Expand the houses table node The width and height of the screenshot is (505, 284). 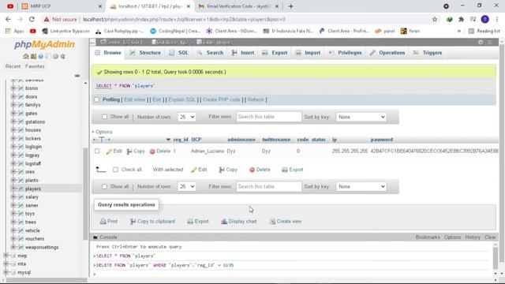click(13, 130)
